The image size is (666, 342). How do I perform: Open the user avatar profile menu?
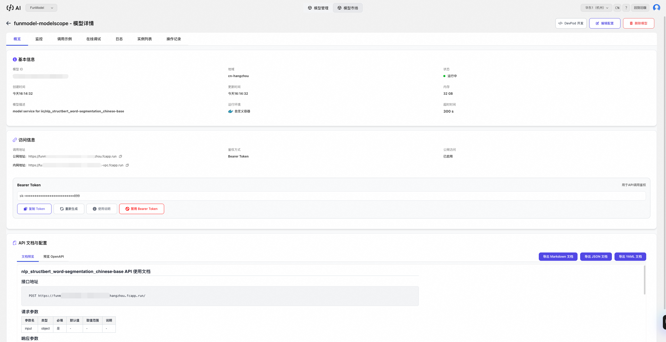656,8
